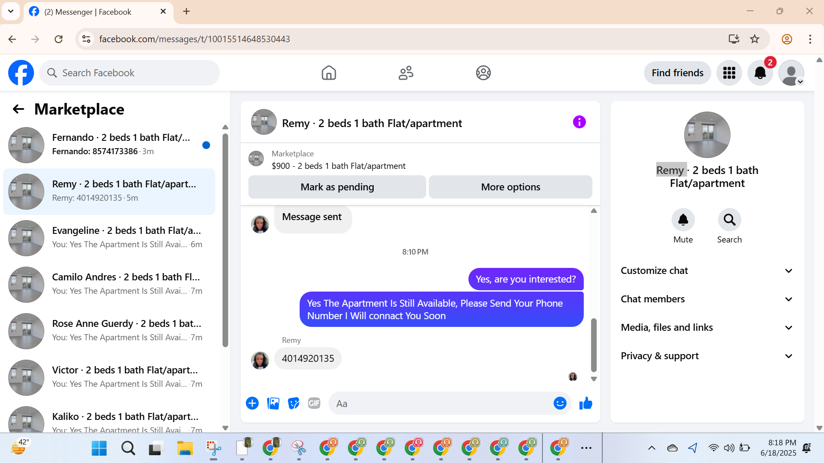
Task: Click the Find friends button
Action: point(677,73)
